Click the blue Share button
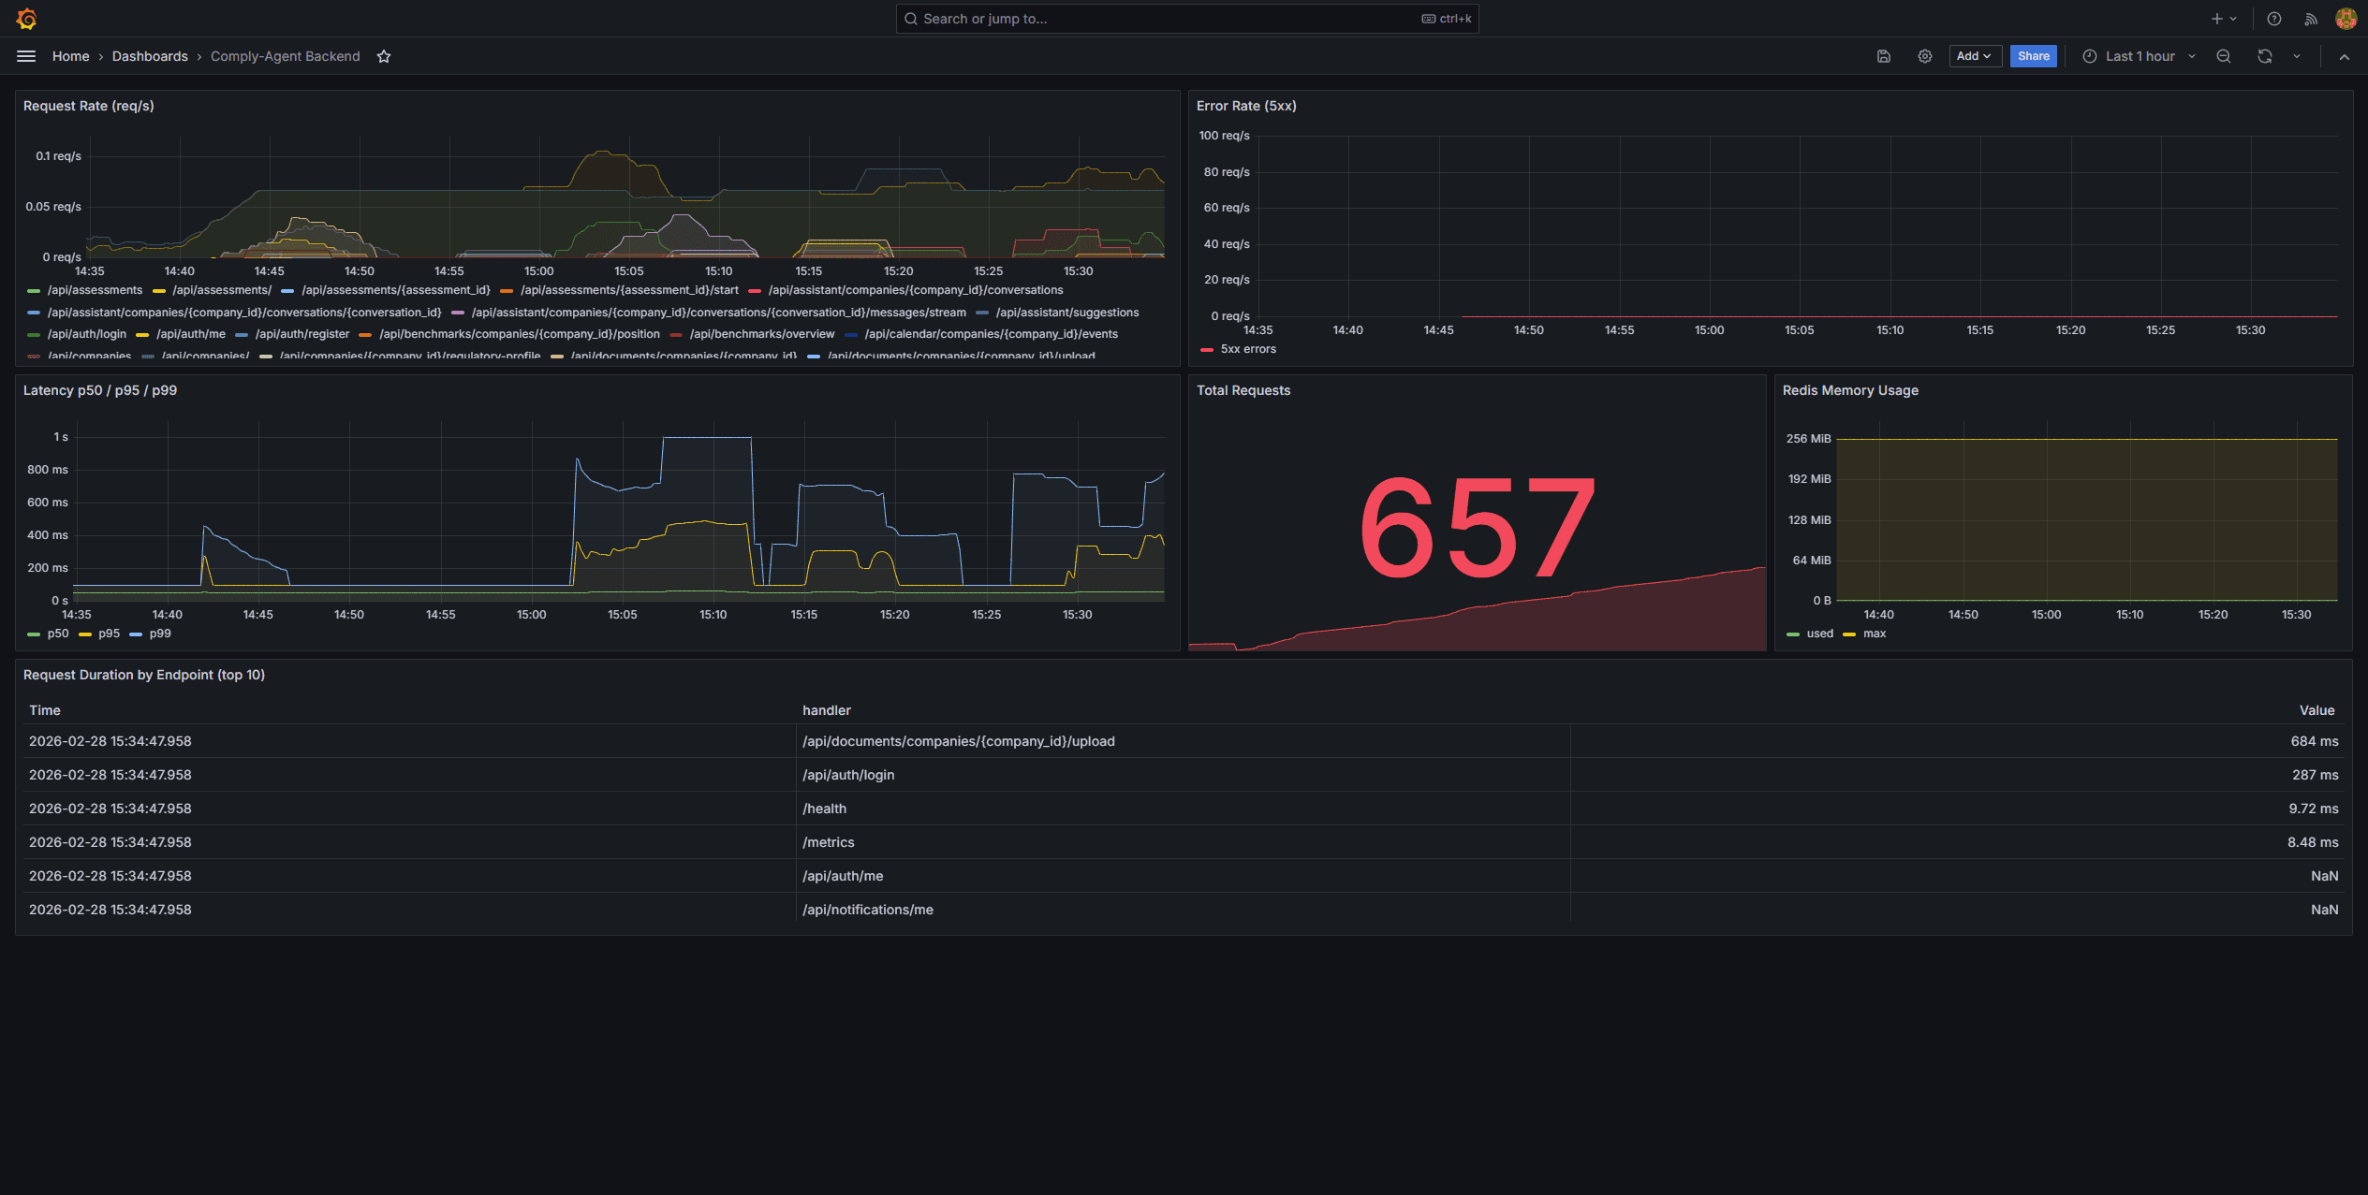Screen dimensions: 2368x1195 coord(2033,56)
